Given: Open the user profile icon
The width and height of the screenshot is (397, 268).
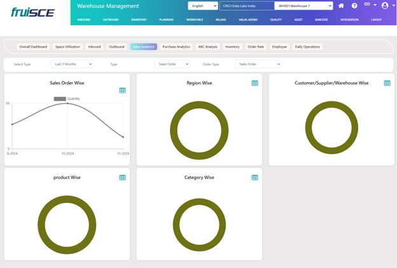Looking at the screenshot, I should pyautogui.click(x=385, y=6).
